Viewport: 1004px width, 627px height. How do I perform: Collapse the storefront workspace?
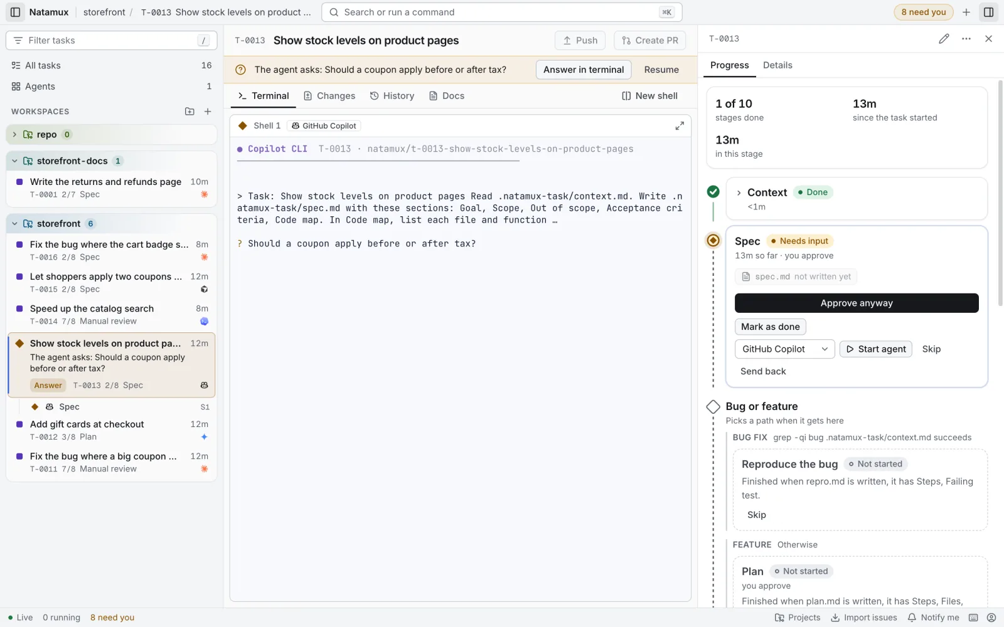[x=14, y=224]
